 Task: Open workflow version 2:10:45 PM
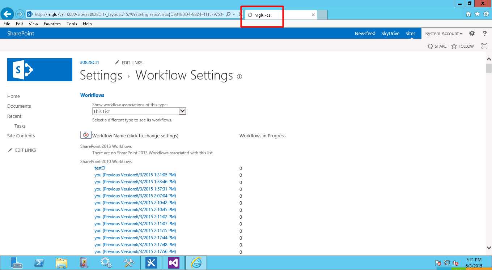coord(135,210)
